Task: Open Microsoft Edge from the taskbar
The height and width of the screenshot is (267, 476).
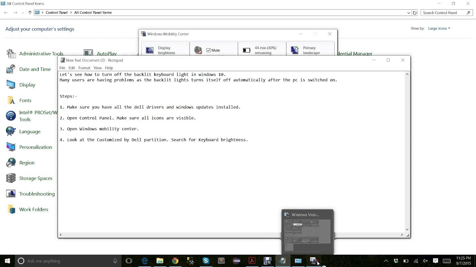Action: 145,261
